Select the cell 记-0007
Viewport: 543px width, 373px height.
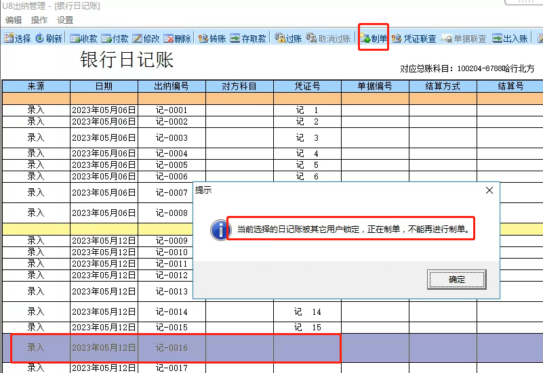pos(165,192)
